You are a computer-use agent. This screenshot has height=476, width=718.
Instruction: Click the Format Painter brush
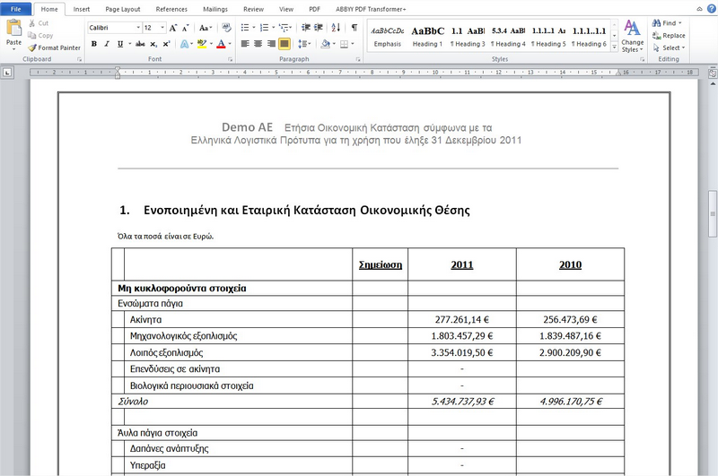click(x=32, y=48)
